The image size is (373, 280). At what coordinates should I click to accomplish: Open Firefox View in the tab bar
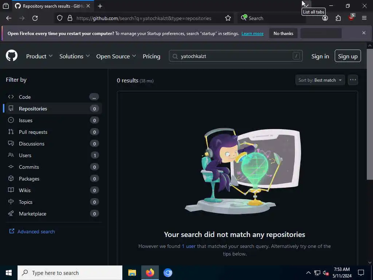[x=6, y=6]
